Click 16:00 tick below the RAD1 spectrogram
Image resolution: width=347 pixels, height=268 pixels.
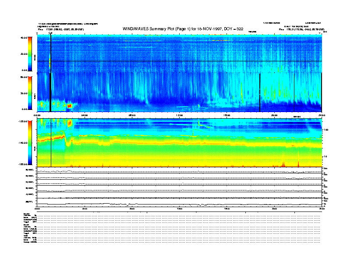pos(227,115)
